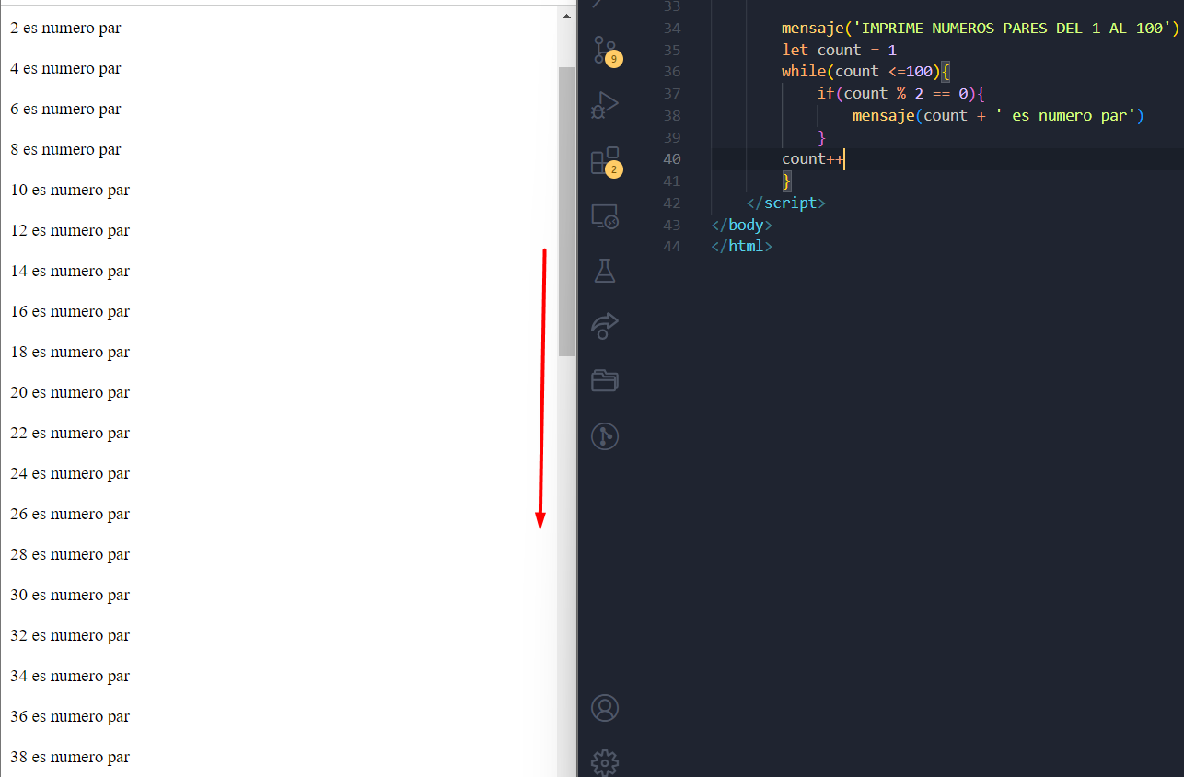
Task: Click the '32 es numero par' output line
Action: click(x=70, y=636)
